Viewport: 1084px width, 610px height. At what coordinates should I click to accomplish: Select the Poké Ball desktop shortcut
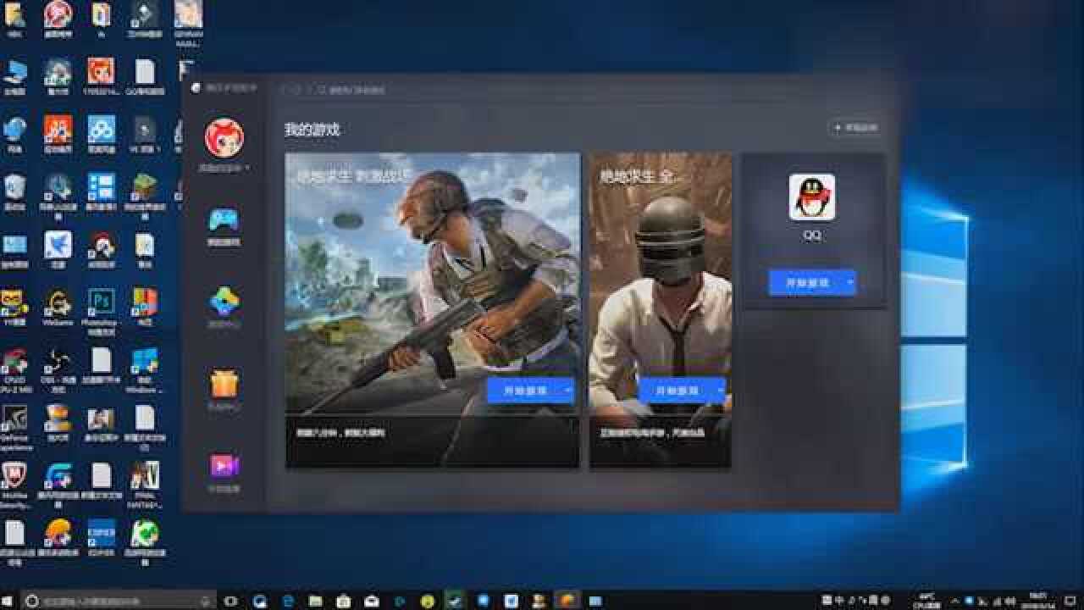click(101, 249)
